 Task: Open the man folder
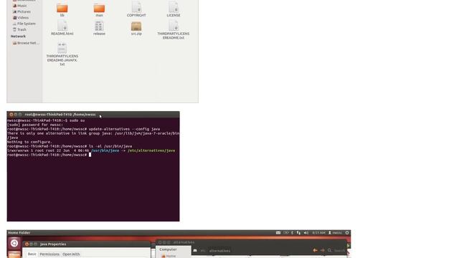pyautogui.click(x=99, y=10)
